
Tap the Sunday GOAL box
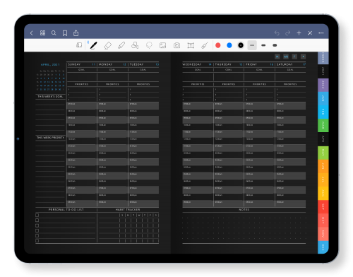[82, 77]
